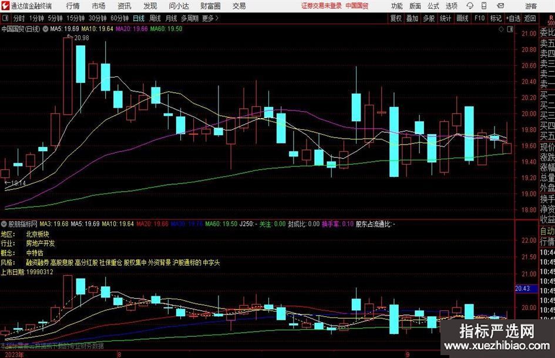Image resolution: width=555 pixels, height=358 pixels.
Task: Click the 画线 drawing toolbar button
Action: click(x=462, y=18)
